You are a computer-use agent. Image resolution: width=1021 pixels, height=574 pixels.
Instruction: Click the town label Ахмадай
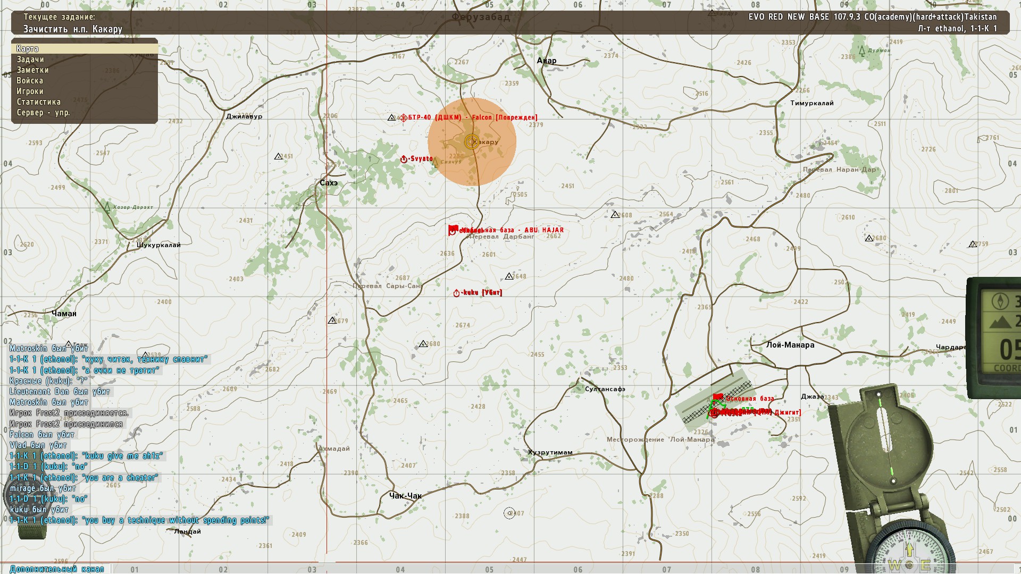point(334,449)
